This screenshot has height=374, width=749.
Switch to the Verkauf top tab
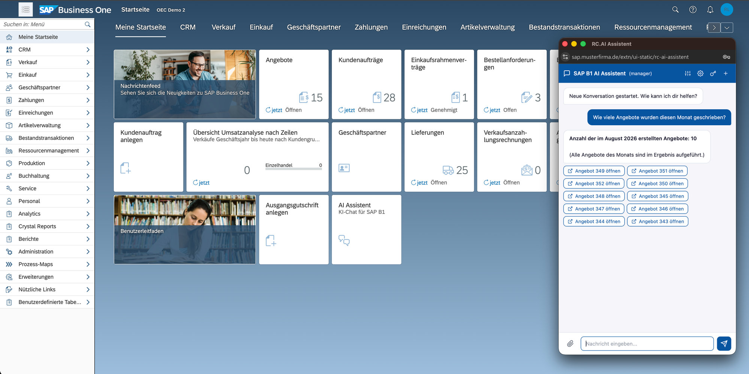(223, 27)
